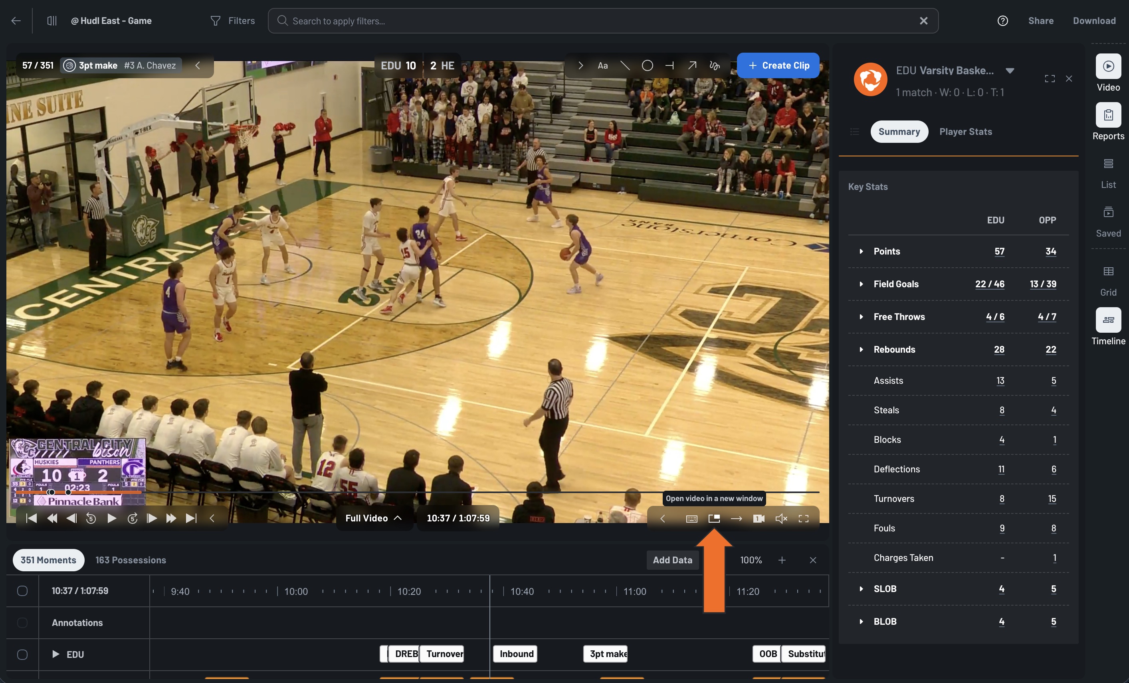The image size is (1129, 683).
Task: Expand the SLOB stat row
Action: click(x=861, y=589)
